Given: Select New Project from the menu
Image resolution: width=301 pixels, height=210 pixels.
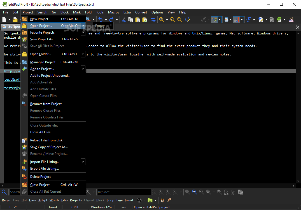Looking at the screenshot, I should [53, 19].
